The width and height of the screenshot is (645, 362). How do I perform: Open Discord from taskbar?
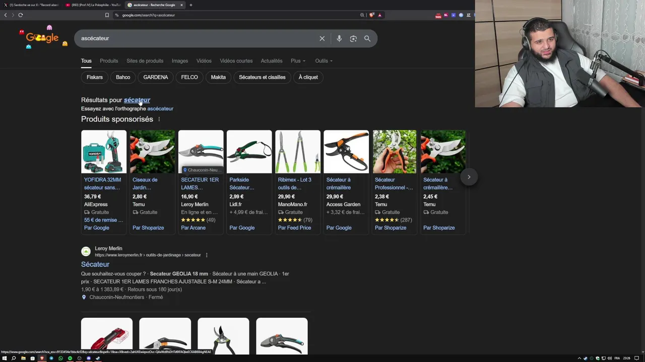89,358
